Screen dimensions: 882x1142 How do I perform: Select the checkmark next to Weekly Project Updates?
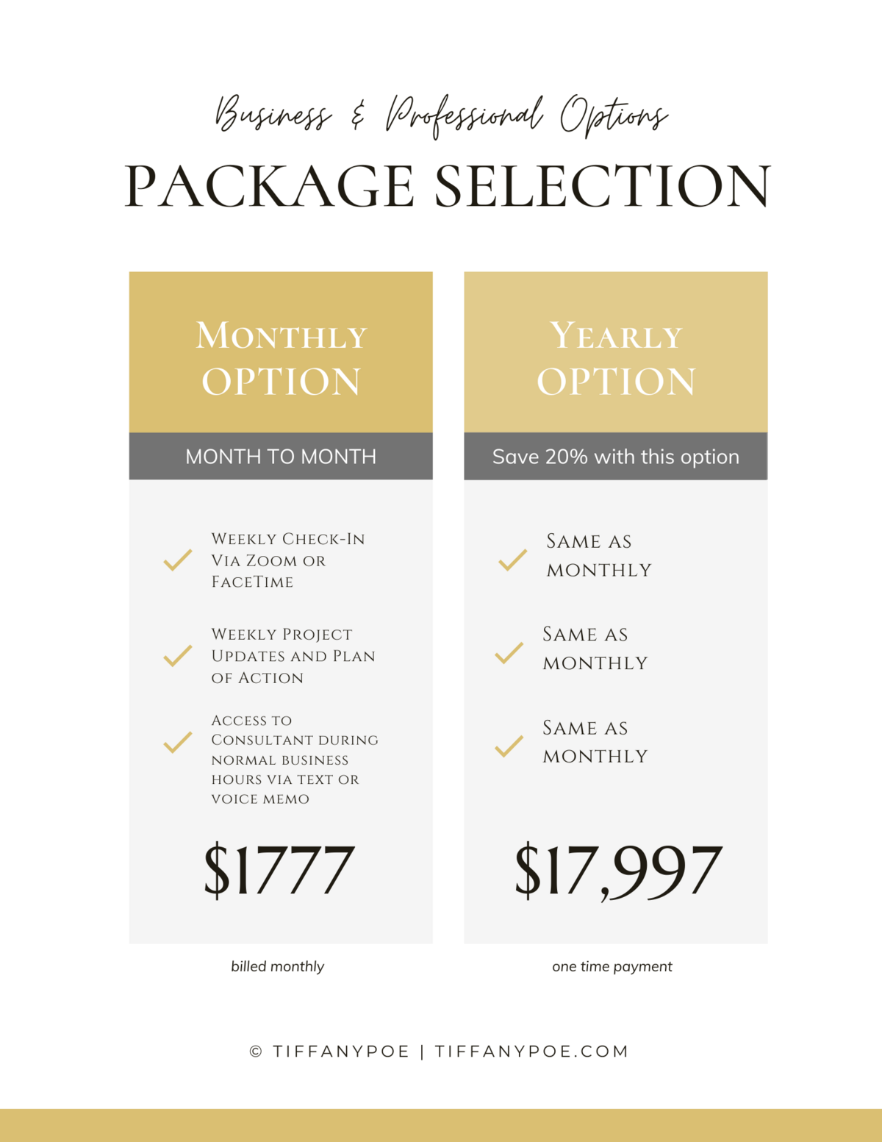click(x=178, y=655)
